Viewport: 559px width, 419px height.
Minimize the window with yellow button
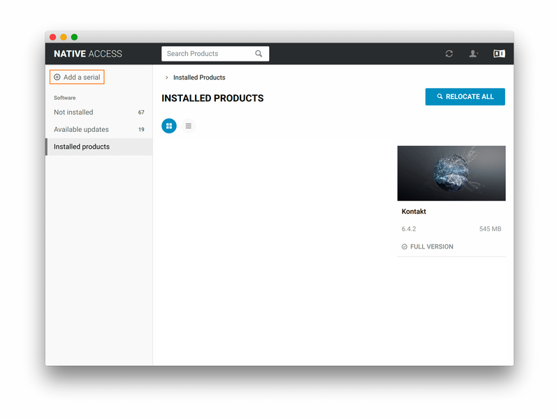64,37
